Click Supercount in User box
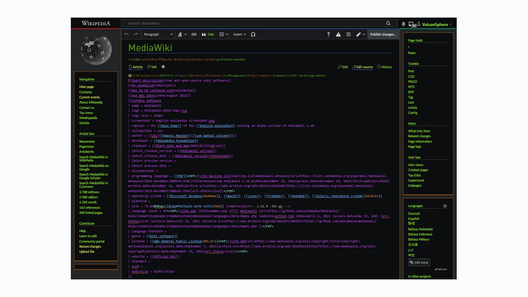Viewport: 528px width, 297px height. (416, 180)
